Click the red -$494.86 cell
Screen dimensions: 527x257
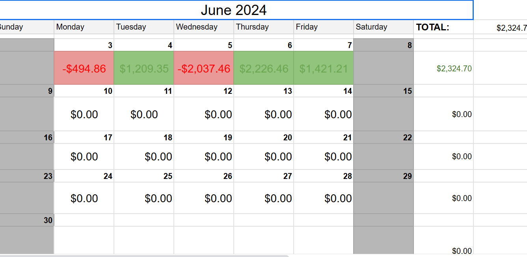click(84, 69)
